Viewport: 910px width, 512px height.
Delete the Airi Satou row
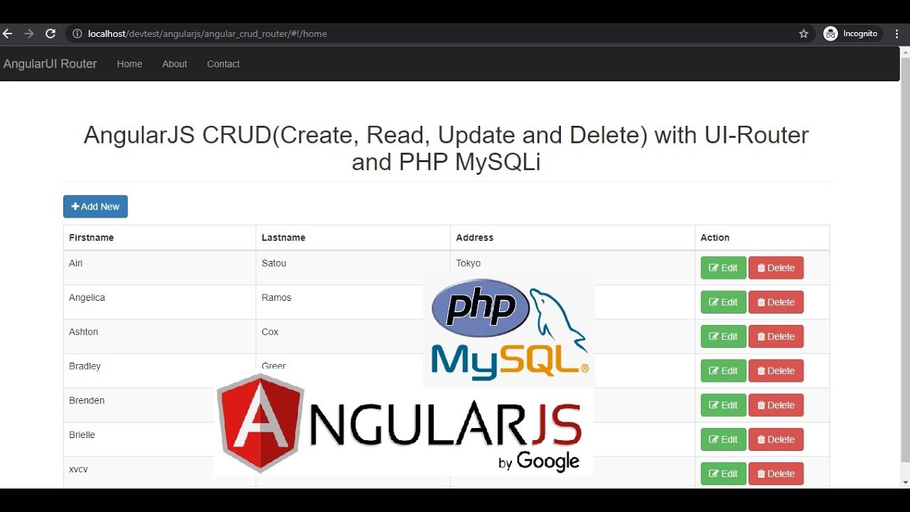(776, 268)
